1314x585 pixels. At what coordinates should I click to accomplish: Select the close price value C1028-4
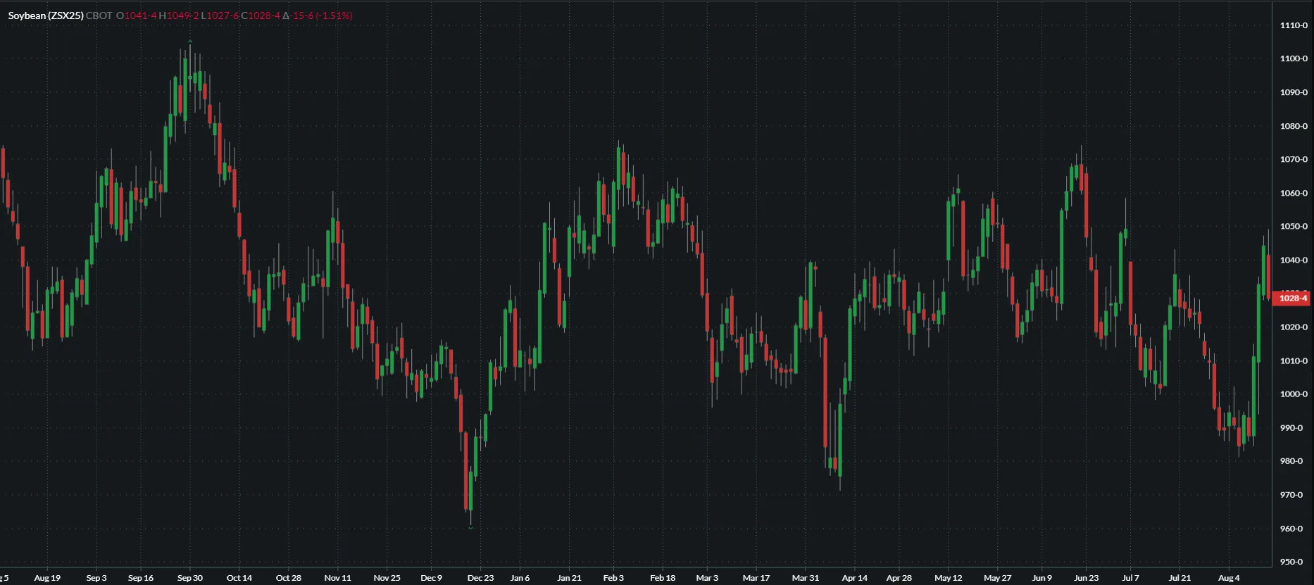click(261, 15)
